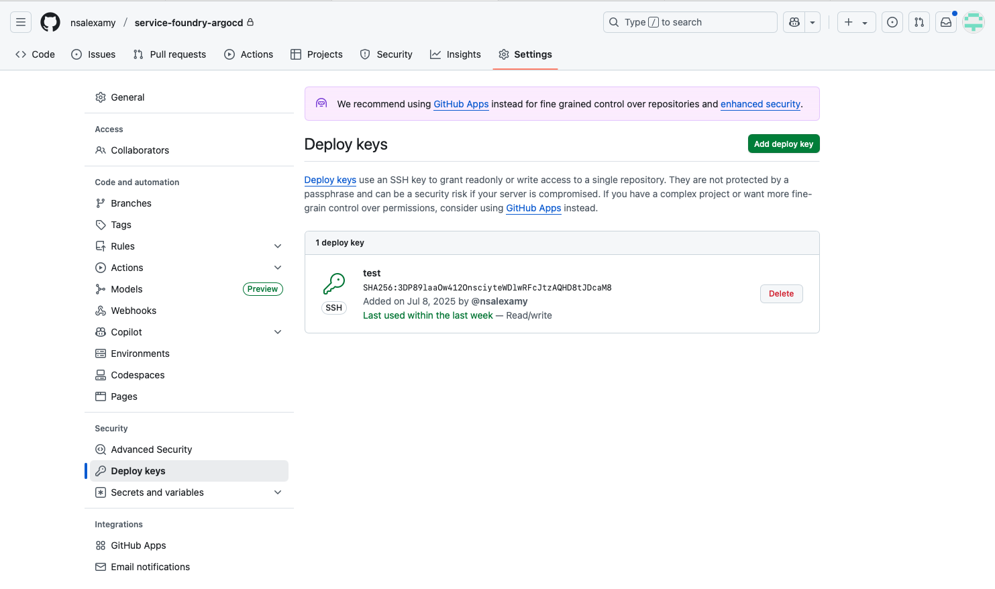Open Email notifications settings

click(x=189, y=567)
